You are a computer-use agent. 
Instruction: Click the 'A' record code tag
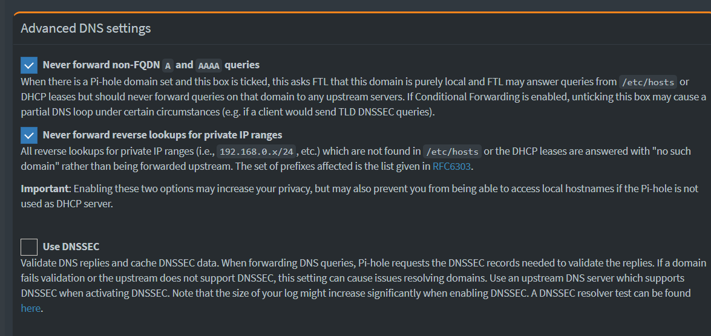168,66
